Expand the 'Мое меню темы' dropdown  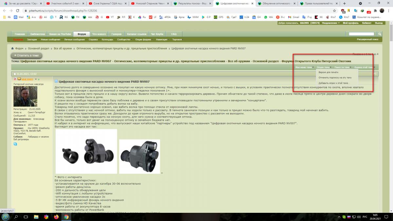point(304,67)
